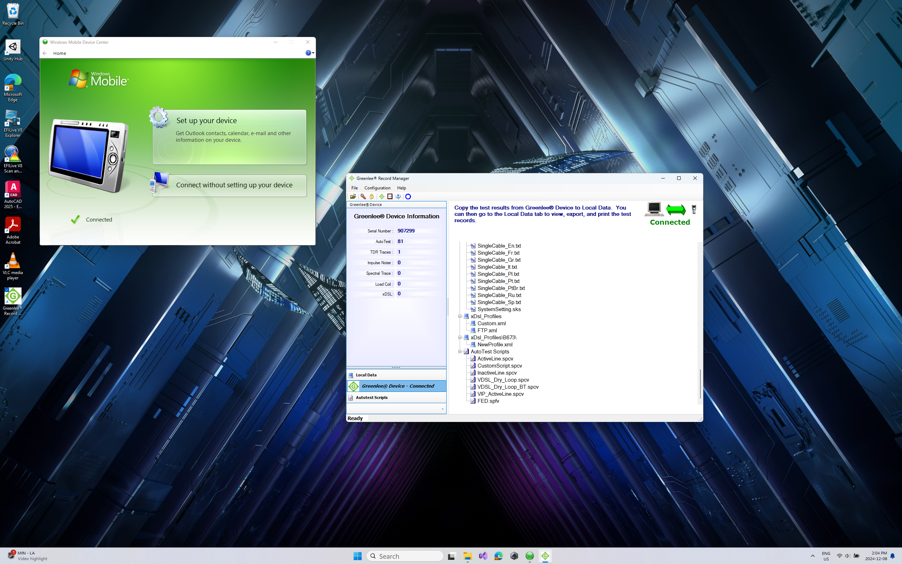Click Set up your device
Screen dimensions: 902x564
229,137
